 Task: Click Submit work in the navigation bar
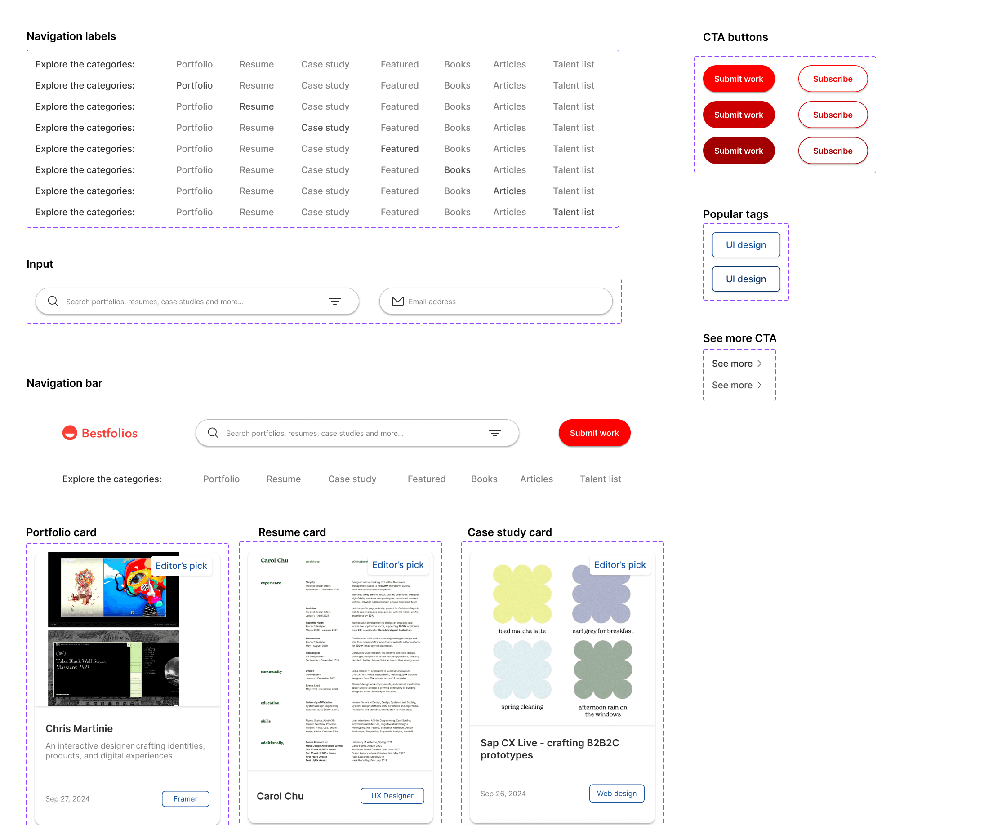pos(594,433)
